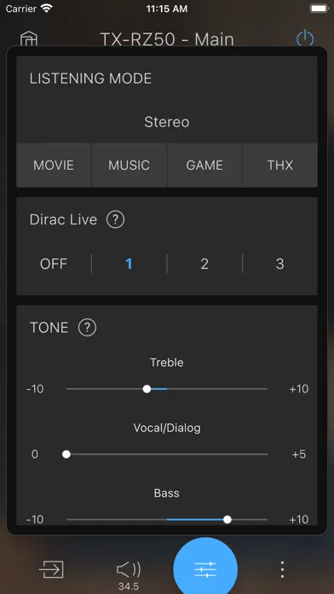Click the Bass slider handle
Image resolution: width=334 pixels, height=594 pixels.
[x=227, y=520]
